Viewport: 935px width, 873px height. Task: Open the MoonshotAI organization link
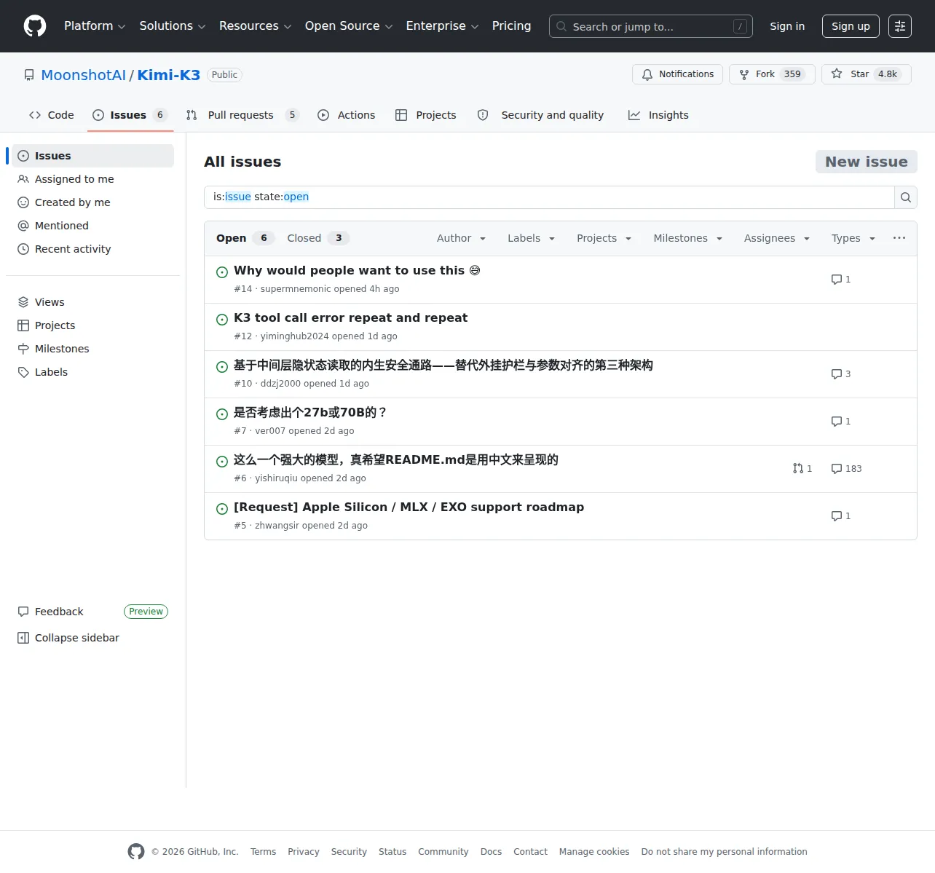tap(84, 75)
